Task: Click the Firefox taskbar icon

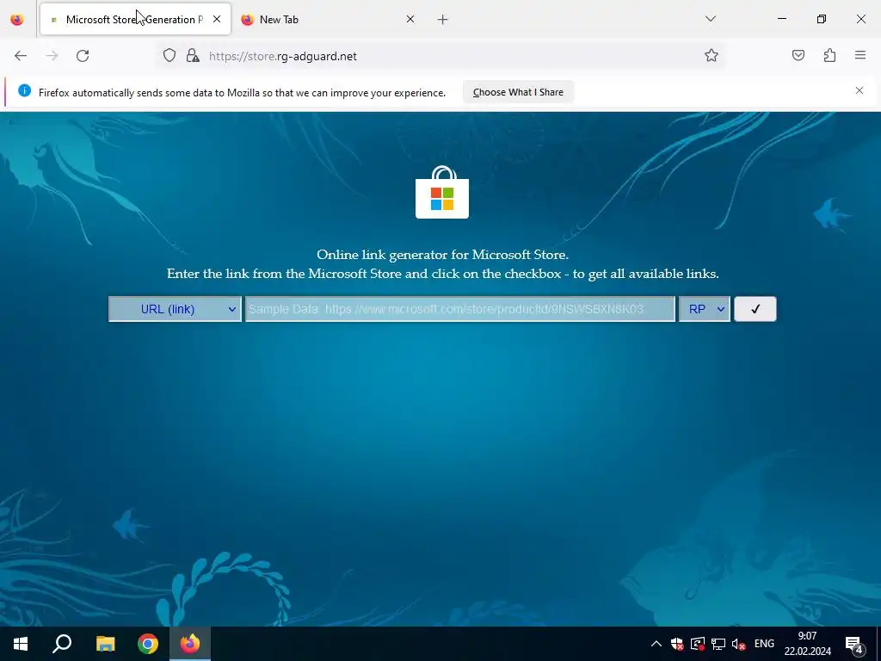Action: [190, 644]
